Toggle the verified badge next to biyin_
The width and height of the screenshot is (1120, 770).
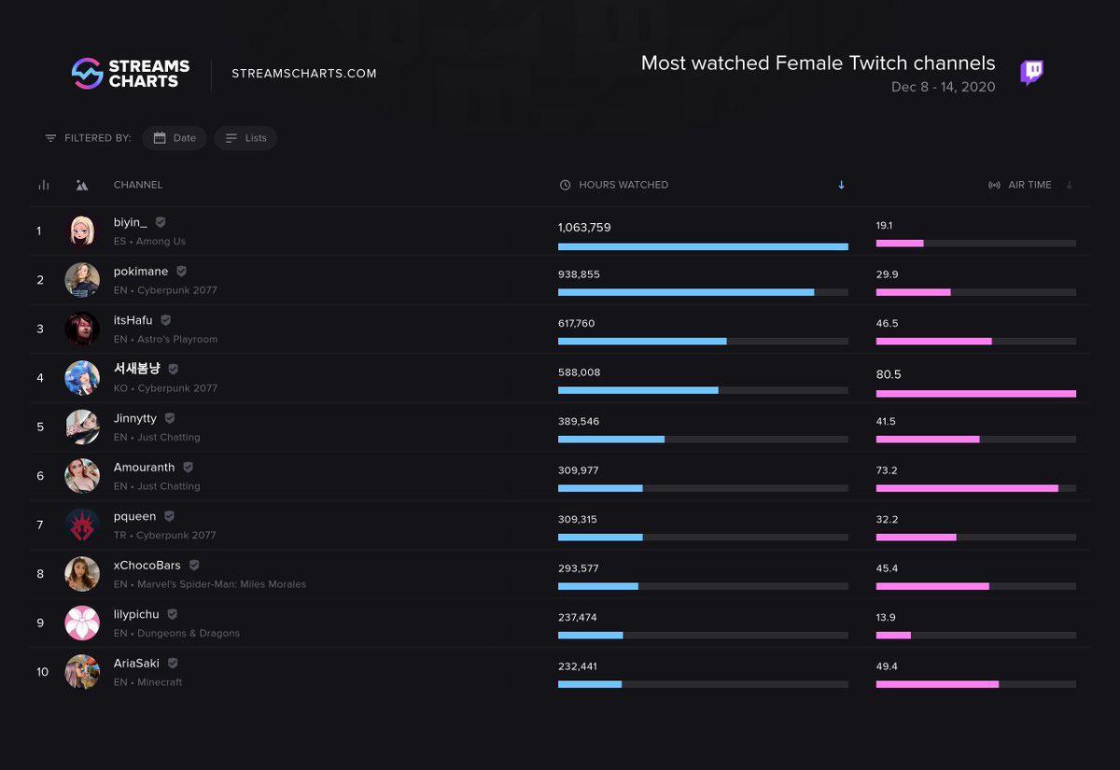pyautogui.click(x=159, y=222)
